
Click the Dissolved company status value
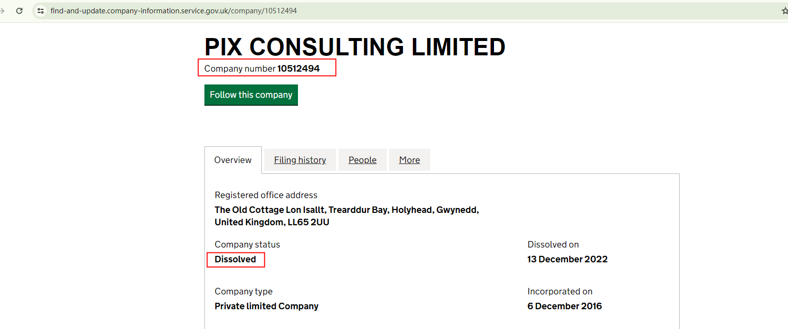235,259
